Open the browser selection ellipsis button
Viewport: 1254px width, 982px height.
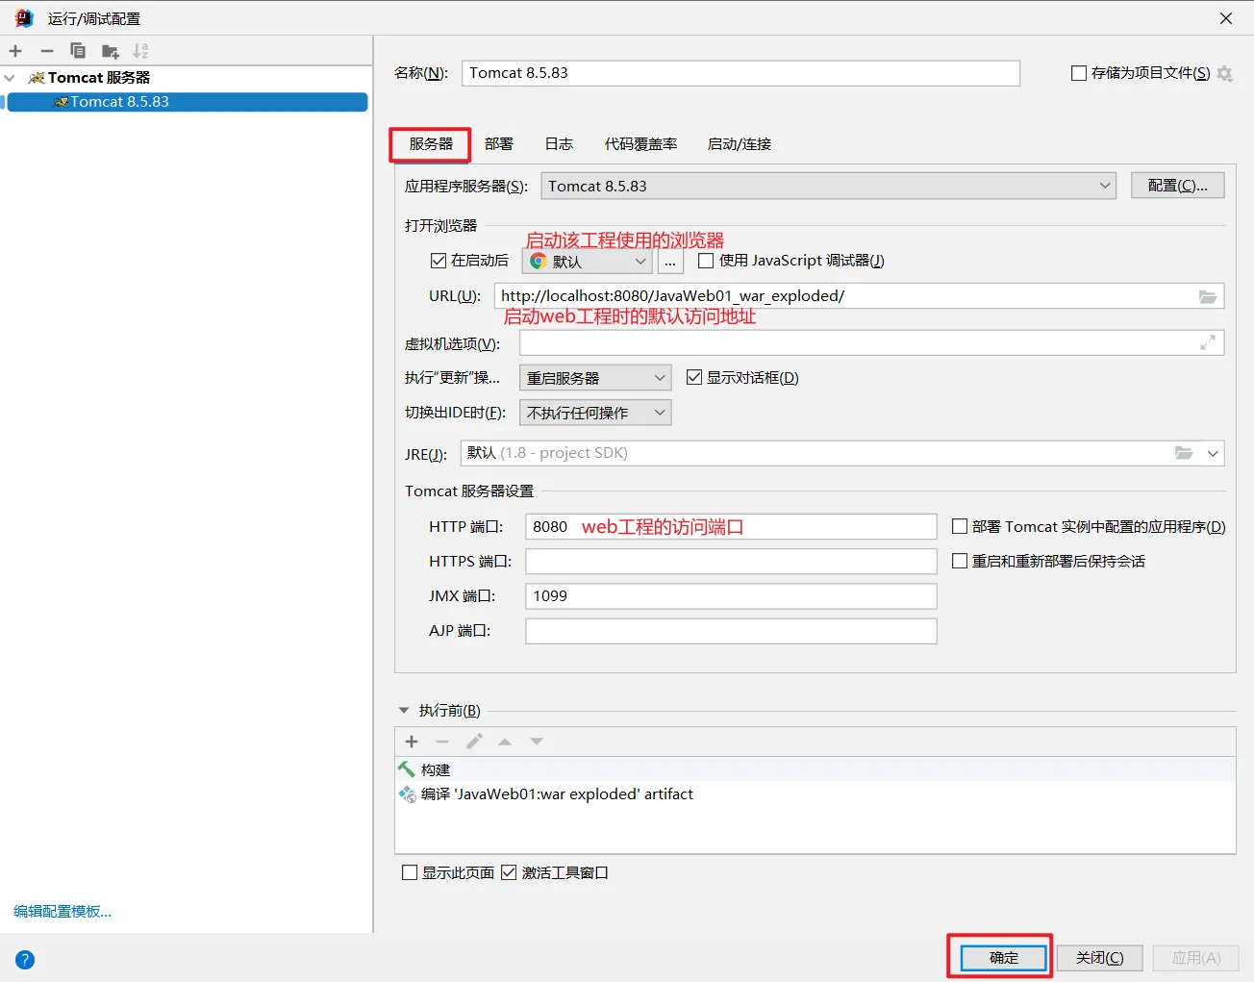[670, 261]
